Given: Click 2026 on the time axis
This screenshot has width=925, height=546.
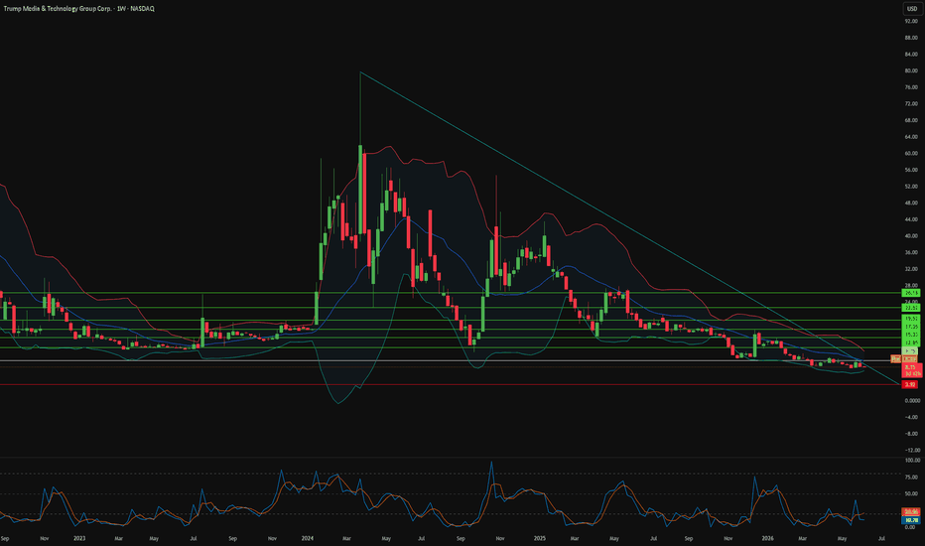Looking at the screenshot, I should point(767,538).
